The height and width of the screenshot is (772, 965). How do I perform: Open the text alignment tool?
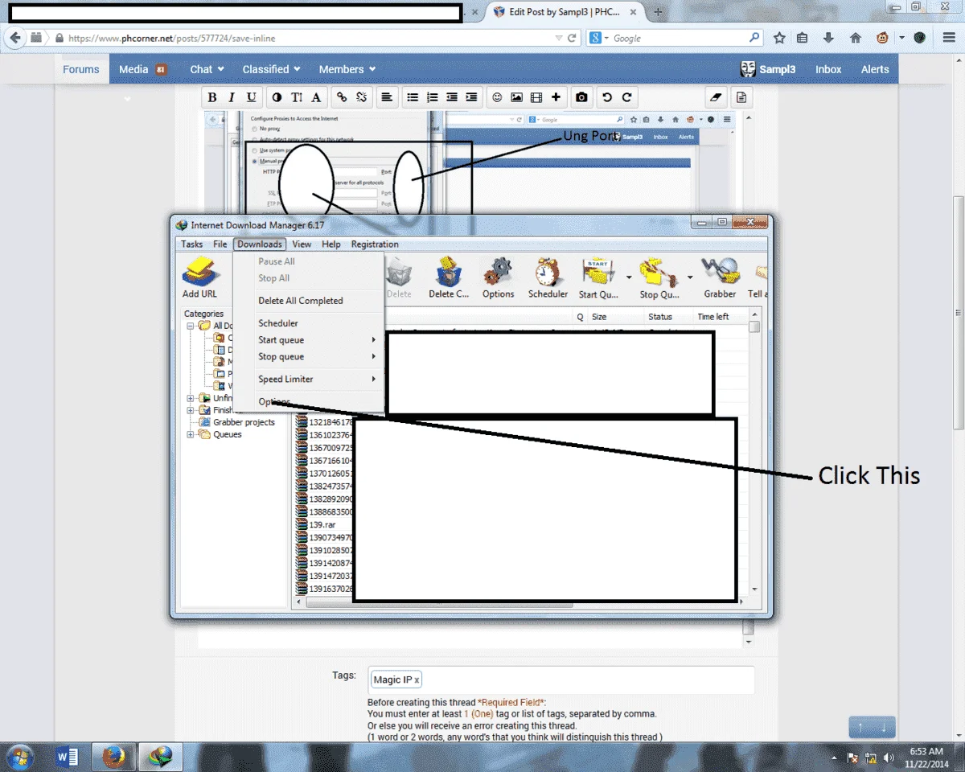[x=387, y=97]
